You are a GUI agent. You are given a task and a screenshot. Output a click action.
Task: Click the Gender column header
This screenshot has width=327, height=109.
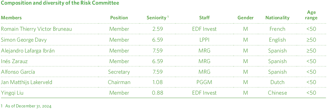click(245, 18)
